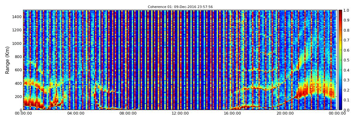Click the 04:00:00 time axis label

click(x=76, y=114)
